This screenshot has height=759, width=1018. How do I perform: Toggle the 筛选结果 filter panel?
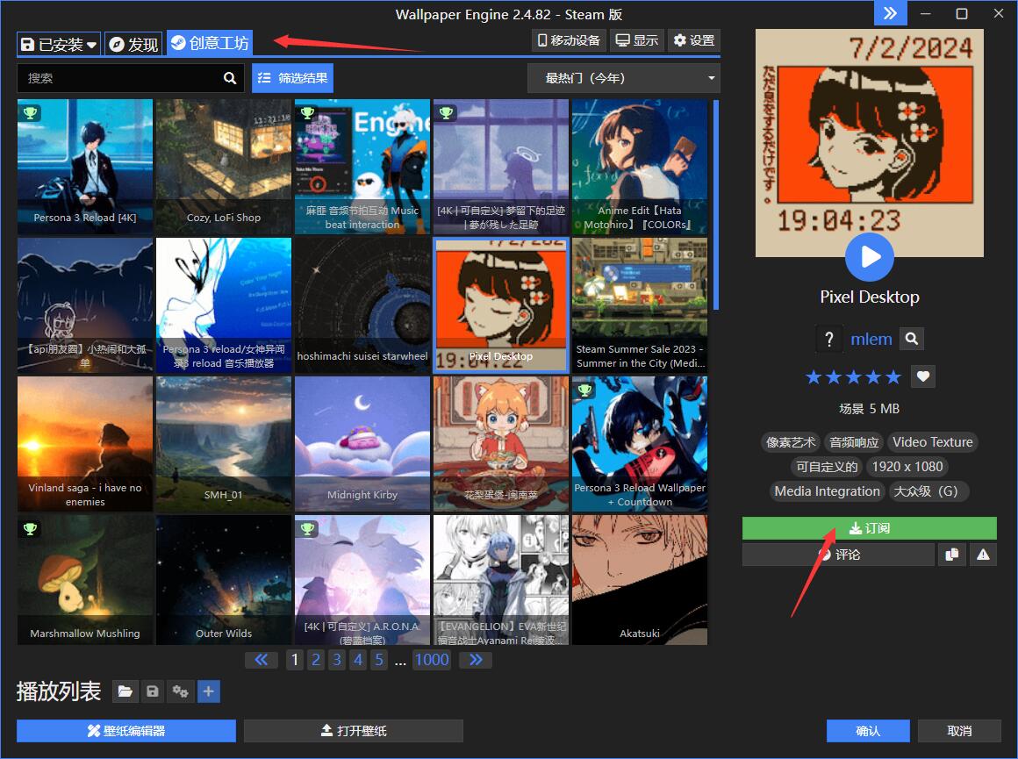click(293, 78)
